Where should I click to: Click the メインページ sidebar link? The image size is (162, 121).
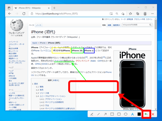(x=13, y=42)
